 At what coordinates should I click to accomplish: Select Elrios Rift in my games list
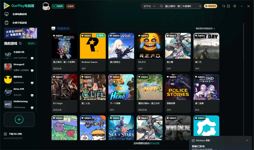[x=19, y=92]
